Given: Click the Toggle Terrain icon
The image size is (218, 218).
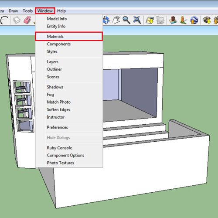Looking at the screenshot, I should [160, 20].
